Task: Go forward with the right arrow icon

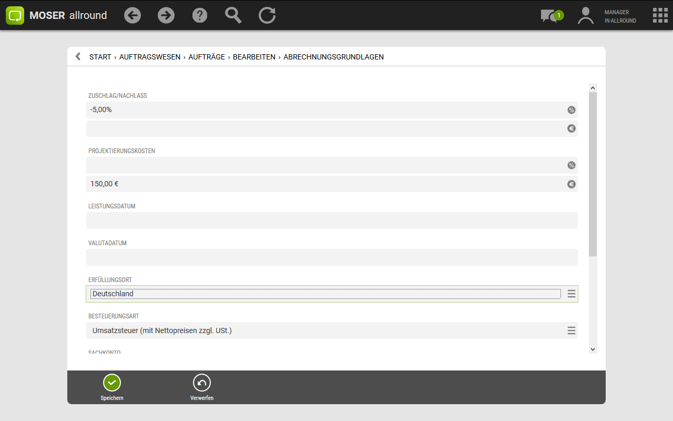Action: tap(166, 15)
